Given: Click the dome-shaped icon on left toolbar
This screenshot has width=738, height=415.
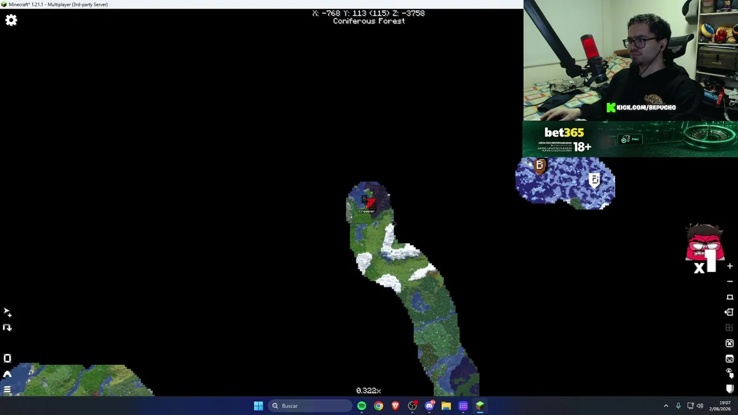Looking at the screenshot, I should 7,374.
